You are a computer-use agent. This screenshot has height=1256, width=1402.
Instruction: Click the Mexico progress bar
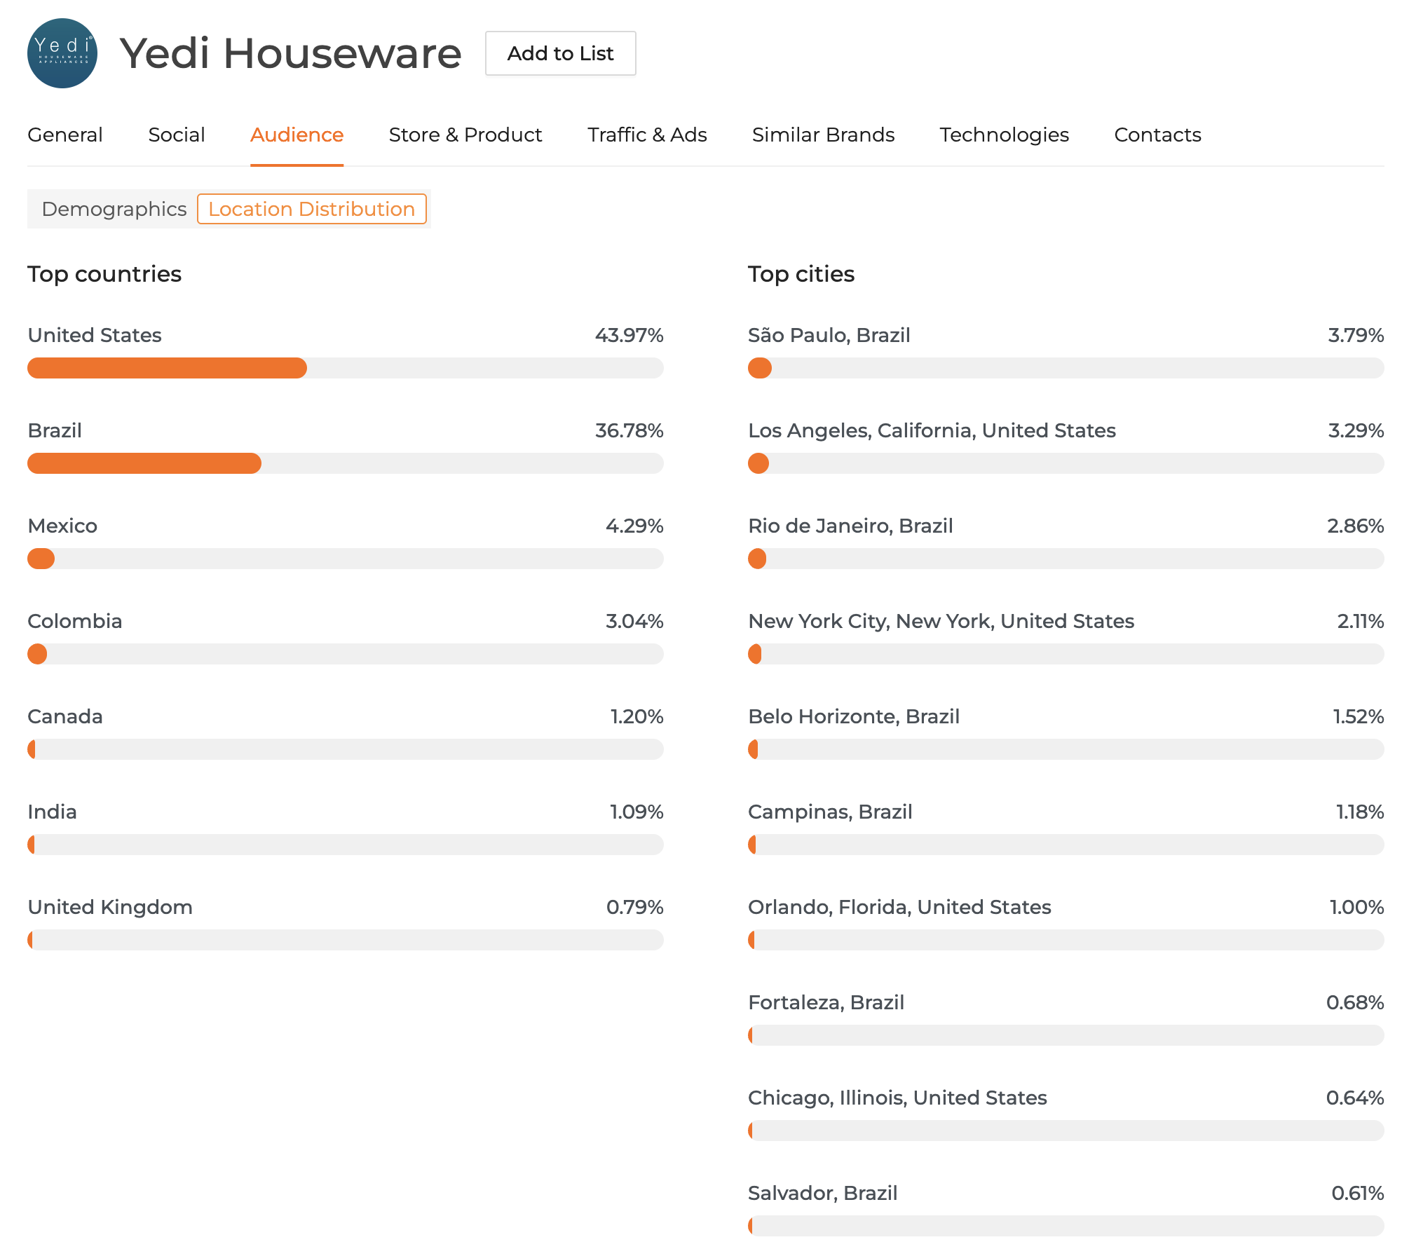[x=345, y=559]
